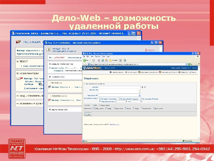Tick the 'Общ. рекв.' checkbox

click(94, 109)
